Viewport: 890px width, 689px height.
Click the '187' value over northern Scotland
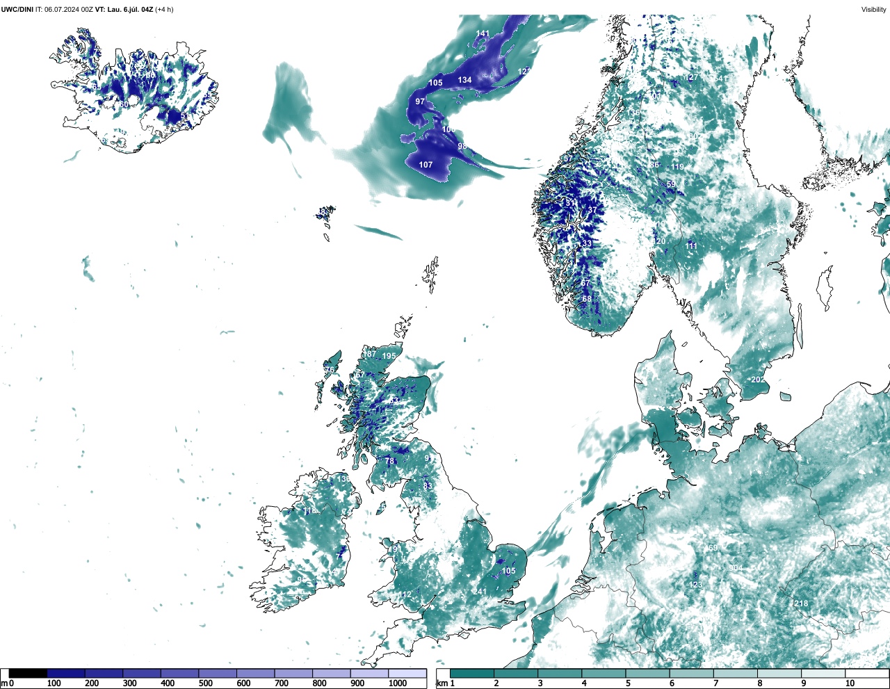pyautogui.click(x=369, y=354)
